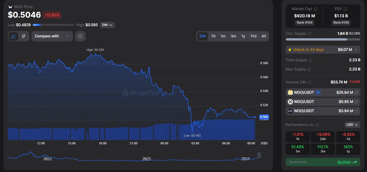Click the lightning bolt unlock icon
This screenshot has width=367, height=172.
(x=290, y=50)
